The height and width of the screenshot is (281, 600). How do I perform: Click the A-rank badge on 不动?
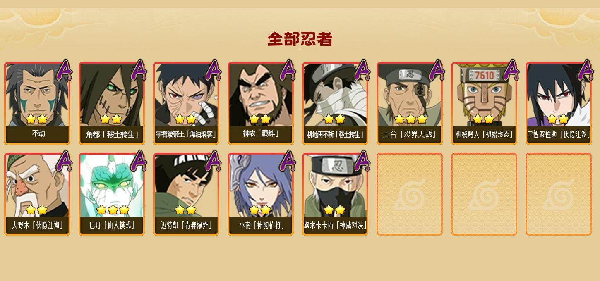tap(64, 70)
